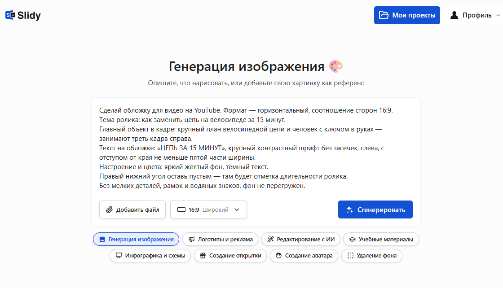Click prompt line Правый нижний угол

click(224, 176)
